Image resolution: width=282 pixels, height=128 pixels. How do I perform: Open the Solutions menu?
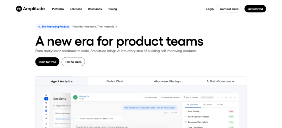76,9
